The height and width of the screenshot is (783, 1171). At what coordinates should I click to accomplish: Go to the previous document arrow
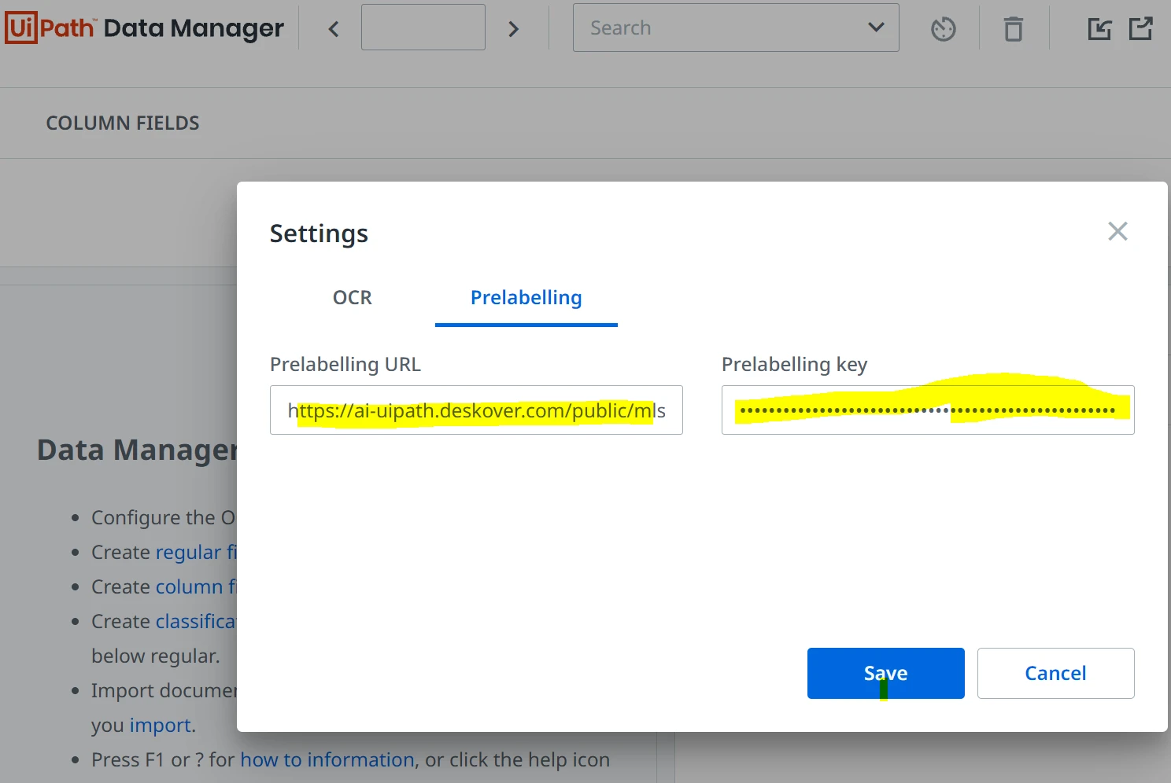pyautogui.click(x=334, y=29)
